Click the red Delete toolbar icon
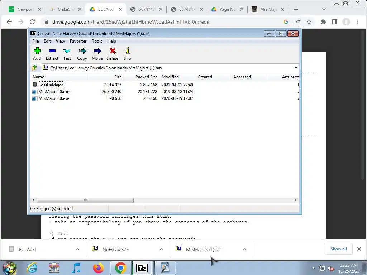 (x=113, y=51)
